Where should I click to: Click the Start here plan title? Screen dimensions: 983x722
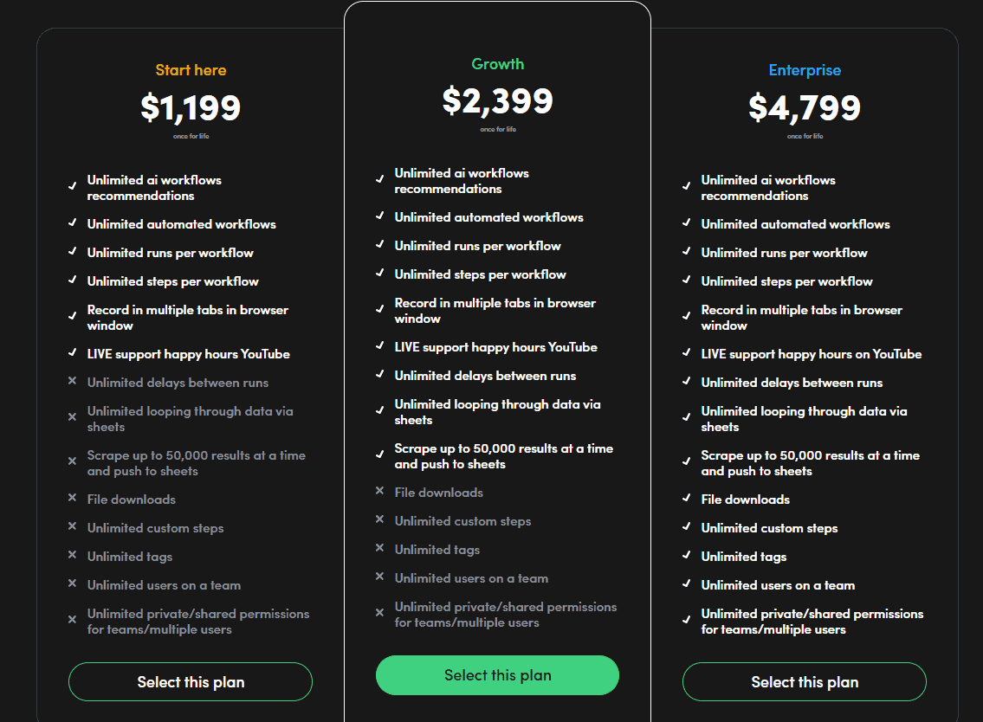(x=191, y=70)
